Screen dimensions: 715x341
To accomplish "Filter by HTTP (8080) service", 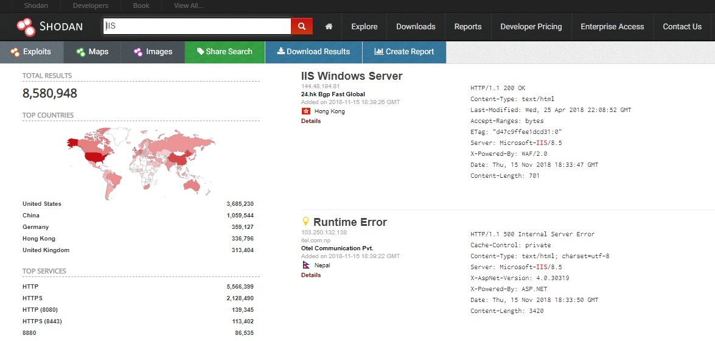I will pyautogui.click(x=40, y=310).
